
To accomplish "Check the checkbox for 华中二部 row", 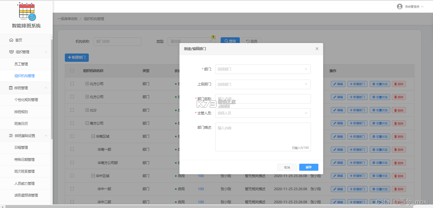I will point(72,202).
